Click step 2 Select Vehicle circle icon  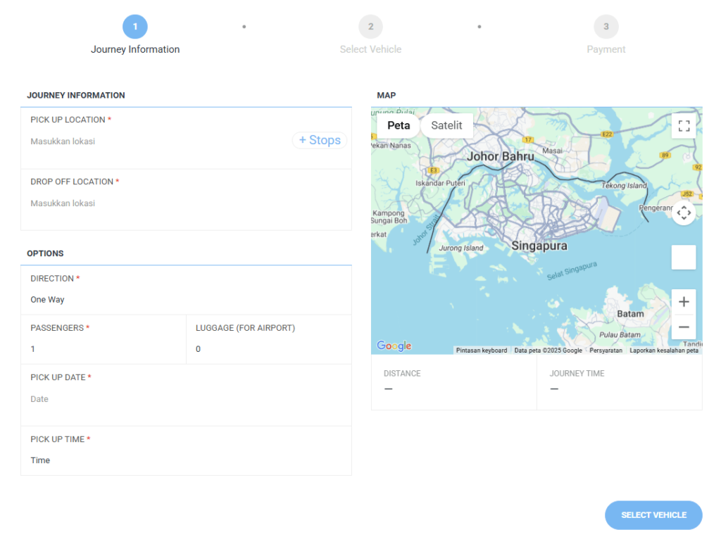pyautogui.click(x=370, y=26)
